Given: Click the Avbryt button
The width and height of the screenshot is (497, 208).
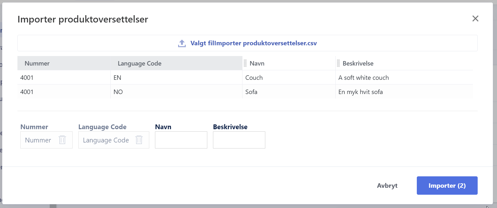Looking at the screenshot, I should (387, 186).
